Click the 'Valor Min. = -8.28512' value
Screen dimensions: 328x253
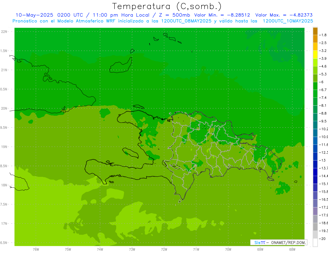(x=222, y=15)
